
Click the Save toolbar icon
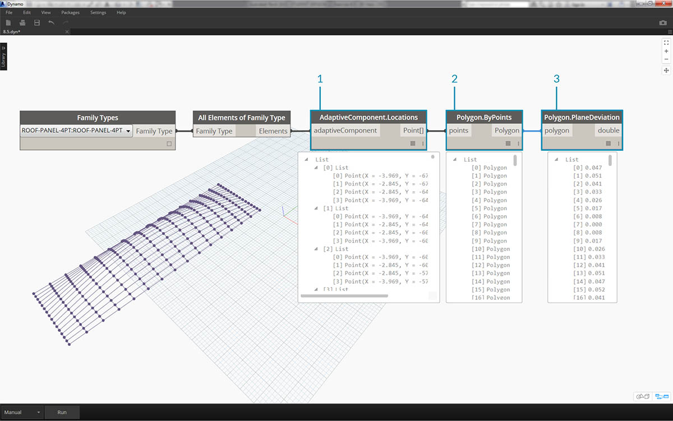coord(37,23)
